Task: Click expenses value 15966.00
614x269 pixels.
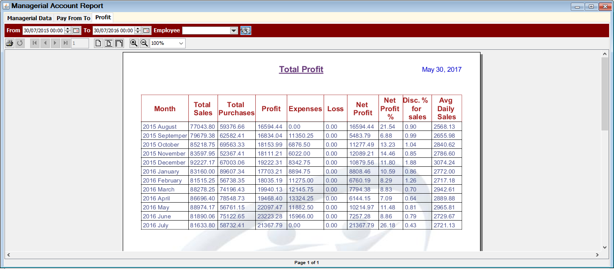Action: point(301,217)
